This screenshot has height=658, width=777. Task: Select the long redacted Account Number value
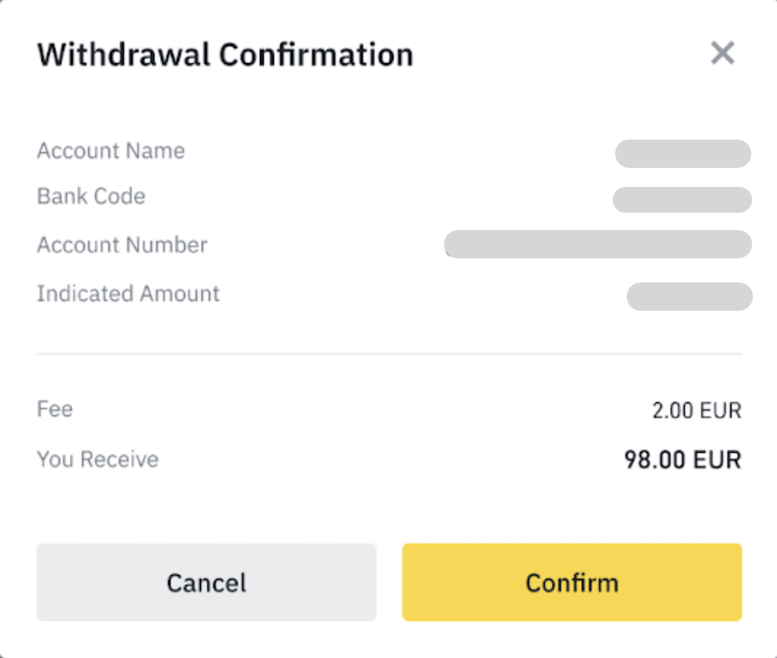[x=598, y=245]
